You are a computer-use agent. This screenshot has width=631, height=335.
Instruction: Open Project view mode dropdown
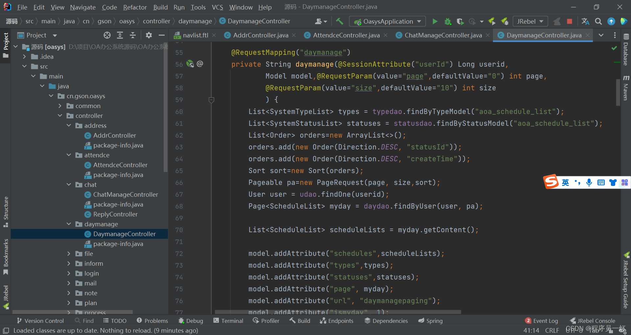[x=55, y=35]
